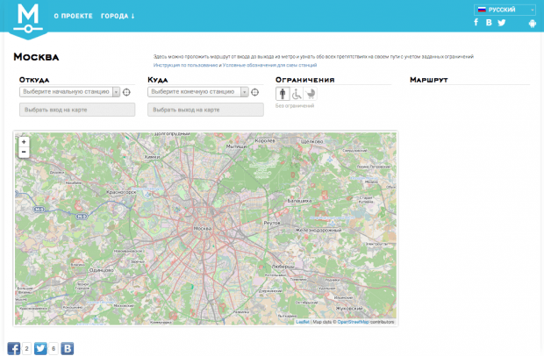Click 'Выбрать выход на карте' button

click(205, 110)
